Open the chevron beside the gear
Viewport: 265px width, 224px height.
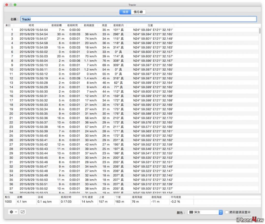[16, 212]
